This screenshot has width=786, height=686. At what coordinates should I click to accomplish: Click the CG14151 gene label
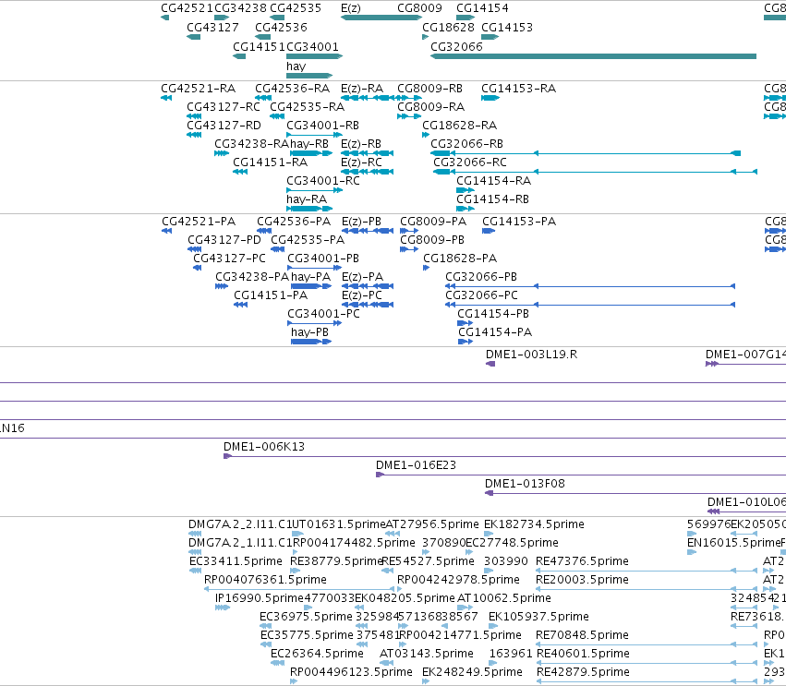(259, 46)
